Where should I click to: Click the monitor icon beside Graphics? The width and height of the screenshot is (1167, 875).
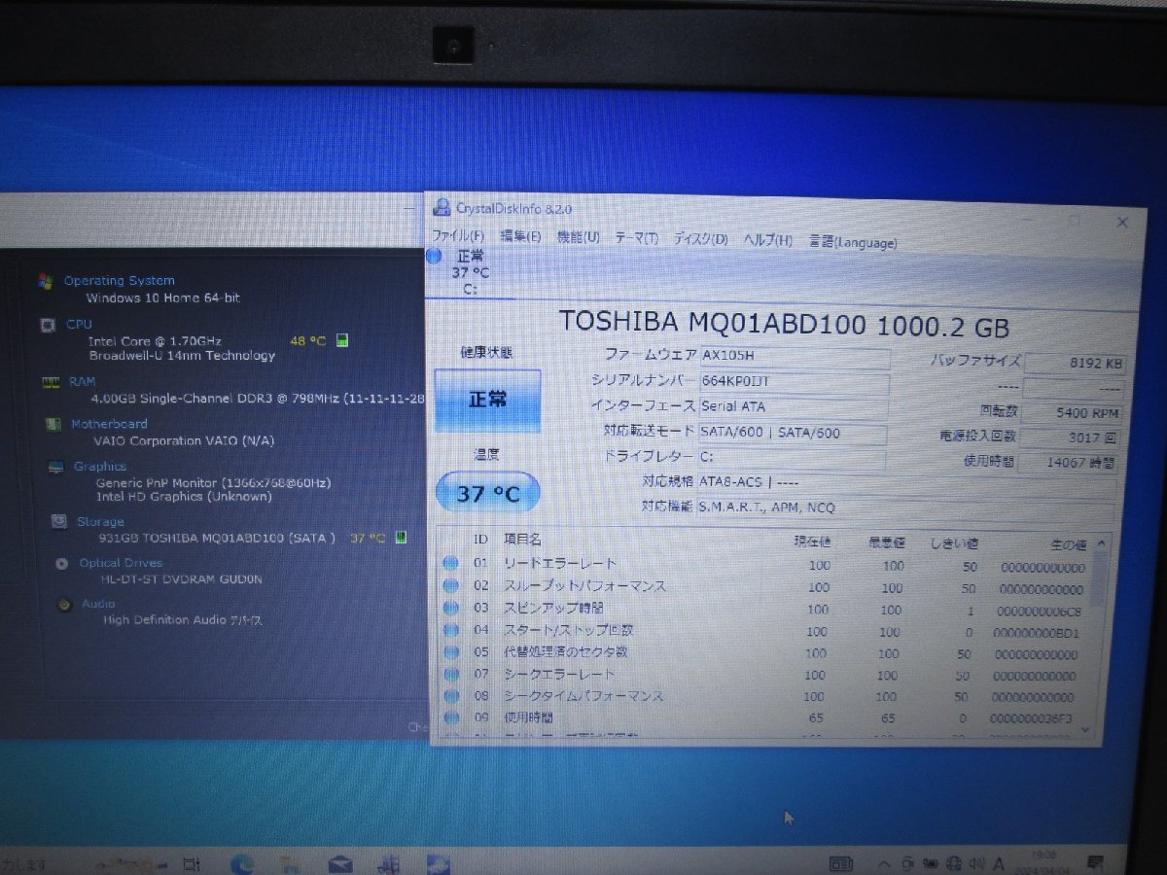[56, 467]
